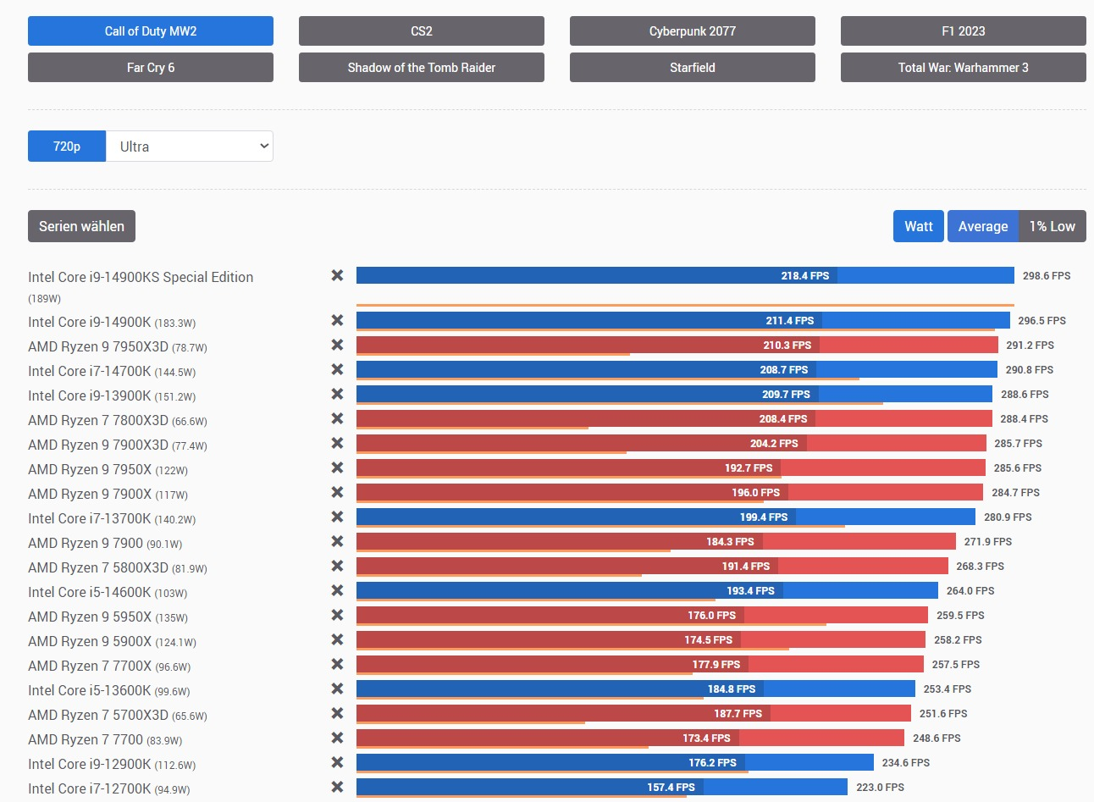Remove Intel Core i7-13700K from chart
Image resolution: width=1094 pixels, height=802 pixels.
click(x=337, y=517)
